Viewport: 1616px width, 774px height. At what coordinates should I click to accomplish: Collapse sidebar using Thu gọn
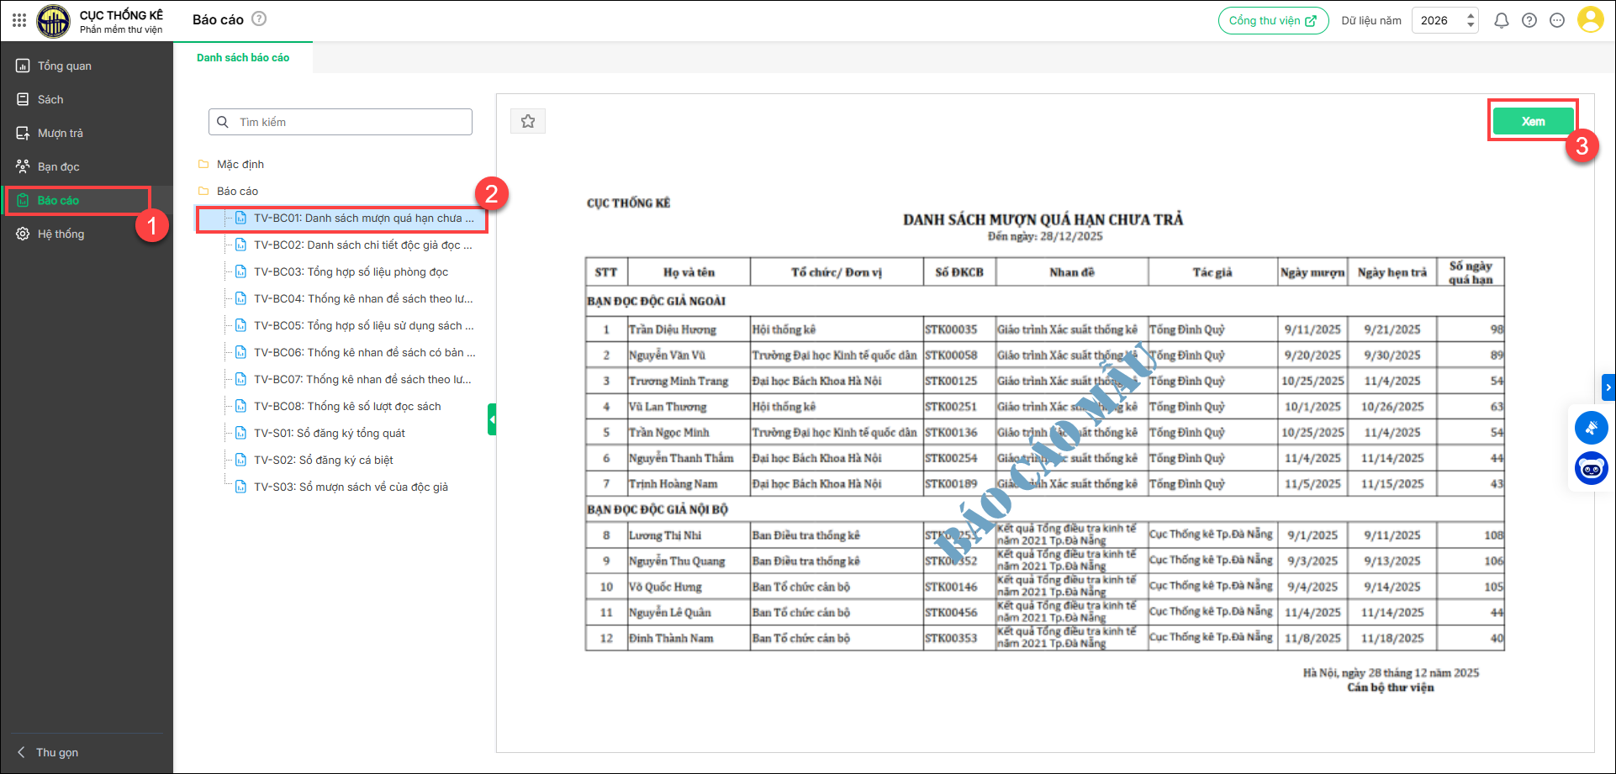click(56, 752)
